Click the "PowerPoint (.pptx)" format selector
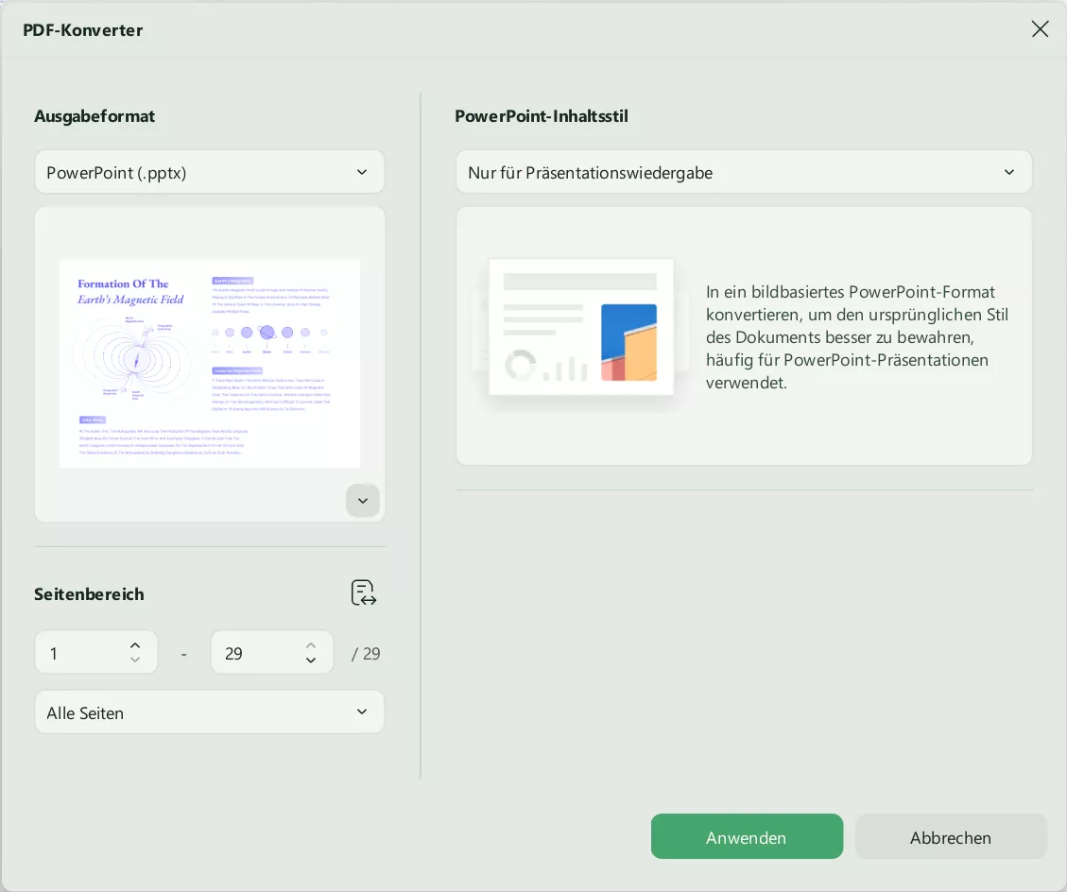This screenshot has height=892, width=1067. 210,172
